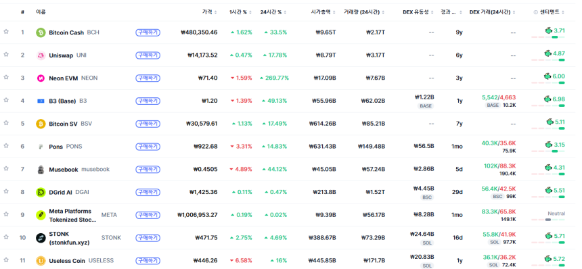Sort table by 1시간 % column
Image resolution: width=582 pixels, height=269 pixels.
(240, 12)
